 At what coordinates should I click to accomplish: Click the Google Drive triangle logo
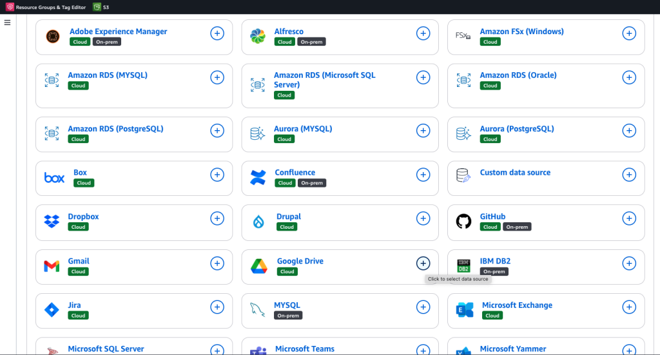pyautogui.click(x=259, y=266)
